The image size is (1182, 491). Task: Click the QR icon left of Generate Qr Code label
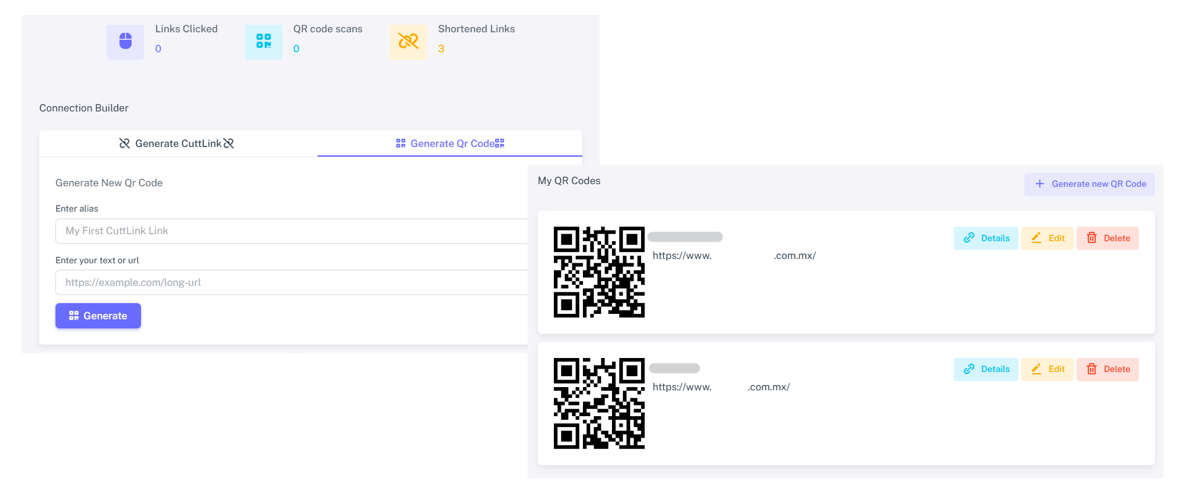click(x=400, y=143)
